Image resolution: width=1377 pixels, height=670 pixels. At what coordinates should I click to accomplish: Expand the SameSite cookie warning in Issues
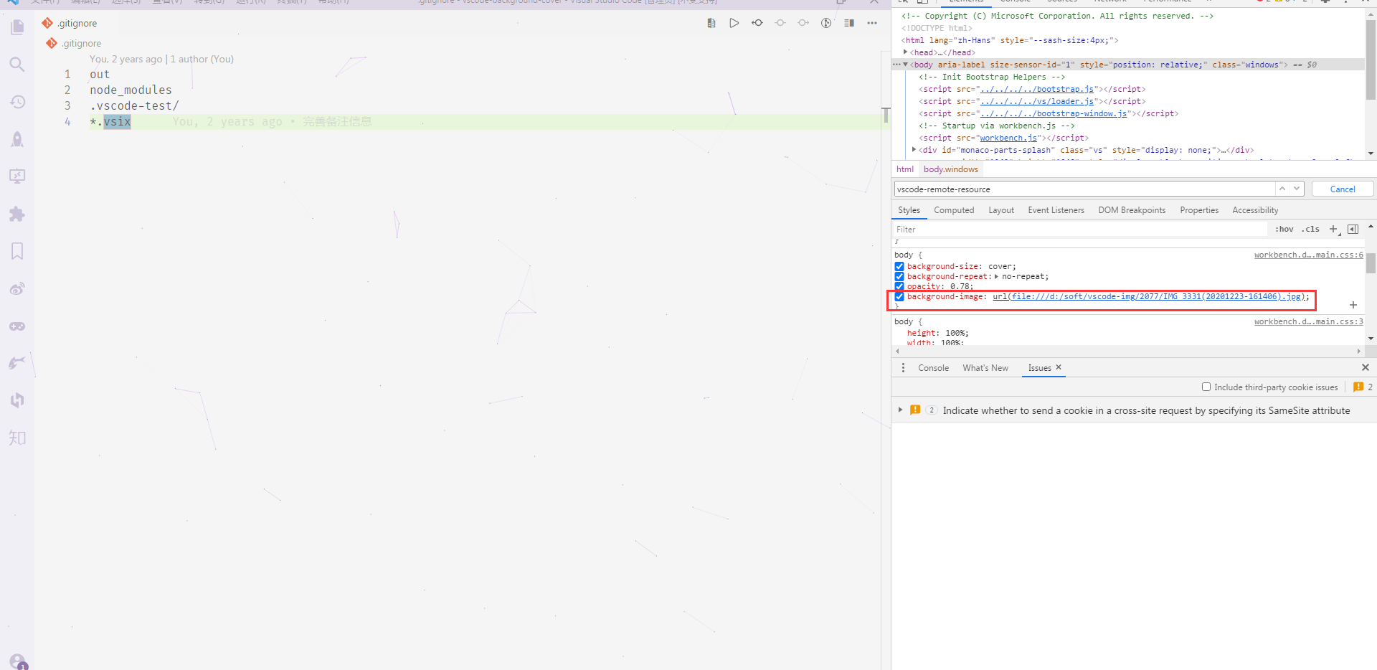(x=901, y=410)
